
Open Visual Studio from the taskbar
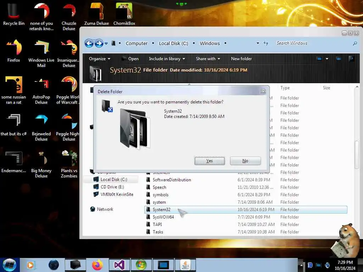[x=119, y=265]
